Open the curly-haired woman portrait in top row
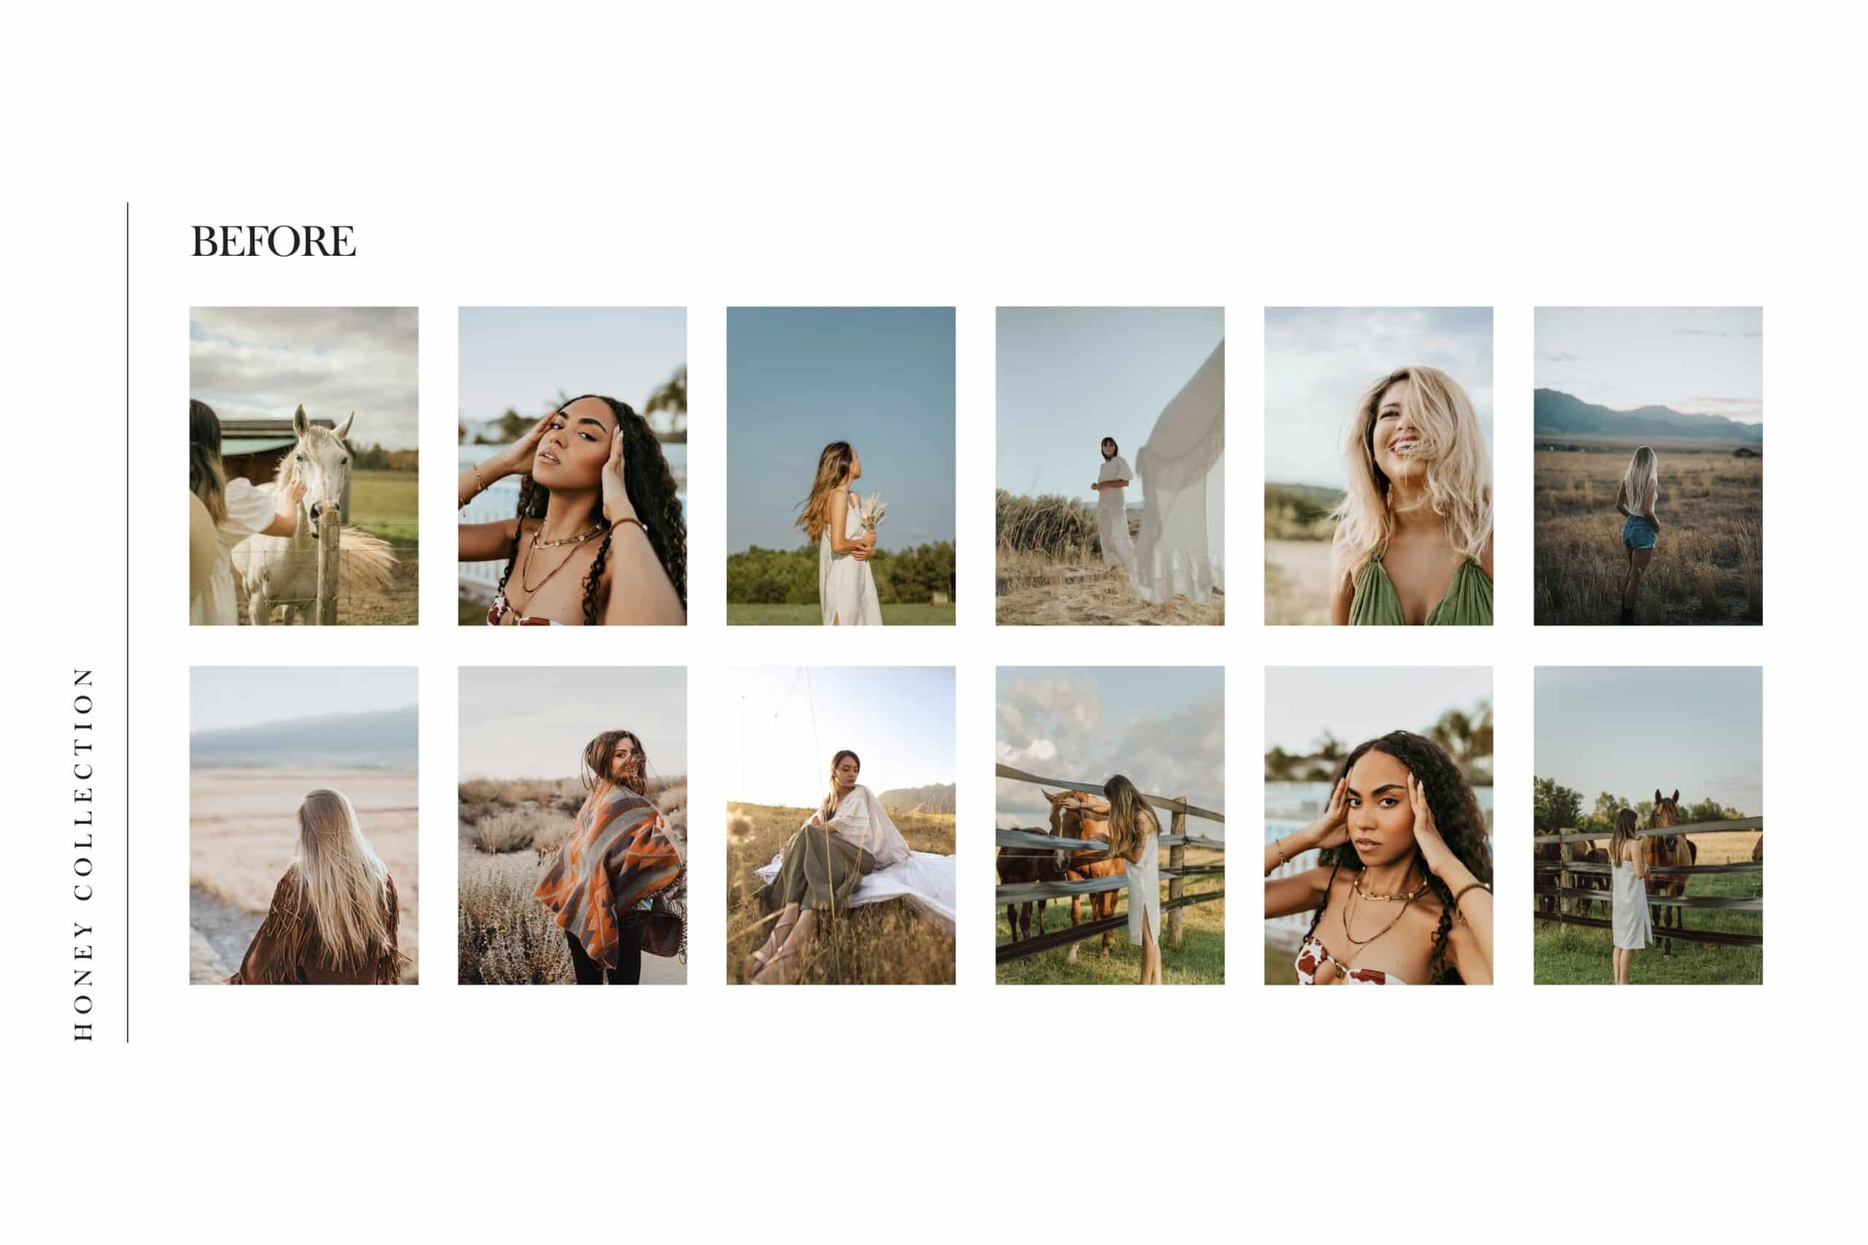This screenshot has width=1868, height=1245. coord(572,466)
